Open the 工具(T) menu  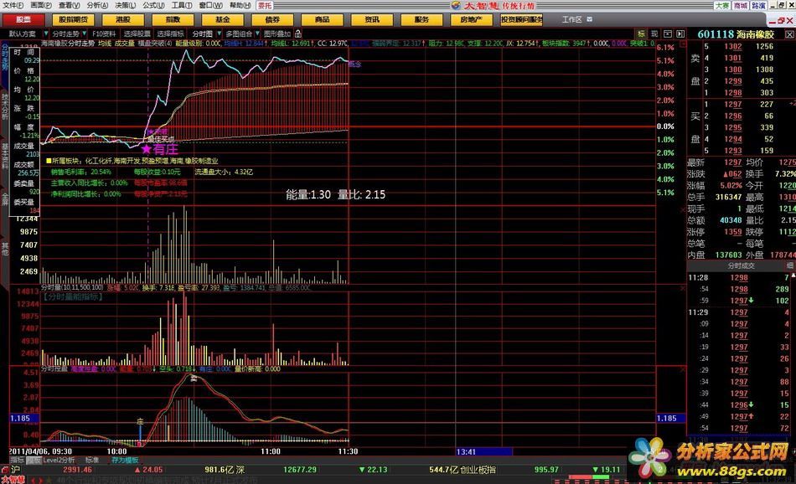click(x=181, y=5)
